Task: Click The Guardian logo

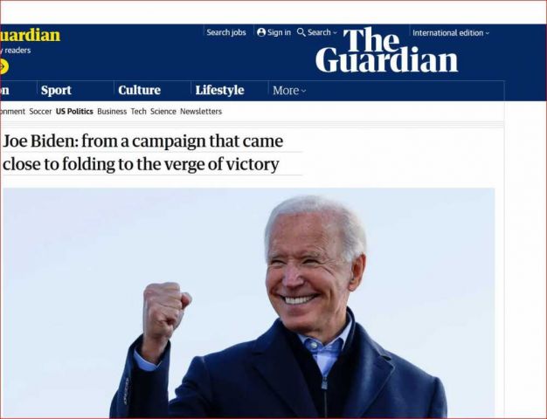Action: (x=386, y=51)
